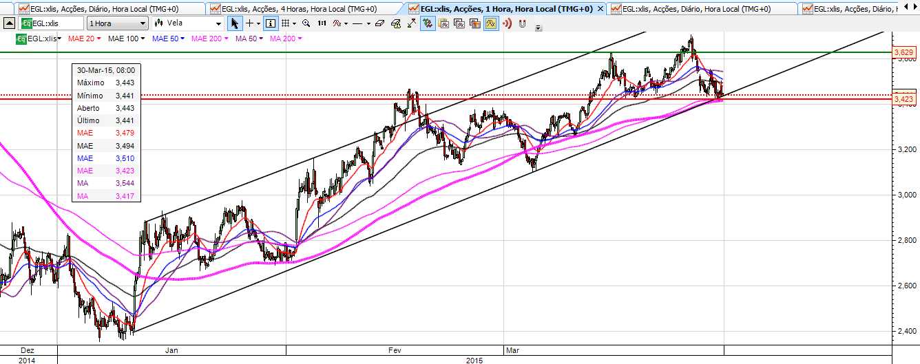Image resolution: width=920 pixels, height=364 pixels.
Task: Add an indicator with the curve icon
Action: pyautogui.click(x=337, y=23)
